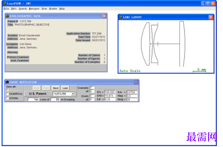223x147 pixels.
Task: Open the File menu
Action: [x=6, y=9]
